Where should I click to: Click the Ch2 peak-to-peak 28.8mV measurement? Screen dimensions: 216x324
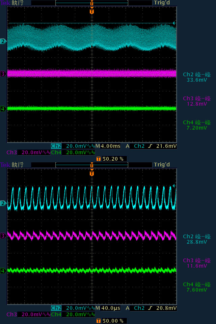[197, 239]
